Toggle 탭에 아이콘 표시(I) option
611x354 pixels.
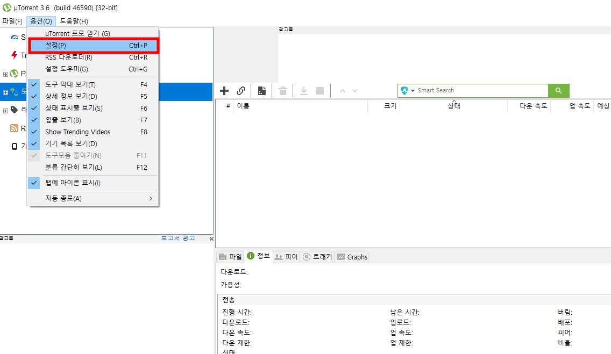93,183
